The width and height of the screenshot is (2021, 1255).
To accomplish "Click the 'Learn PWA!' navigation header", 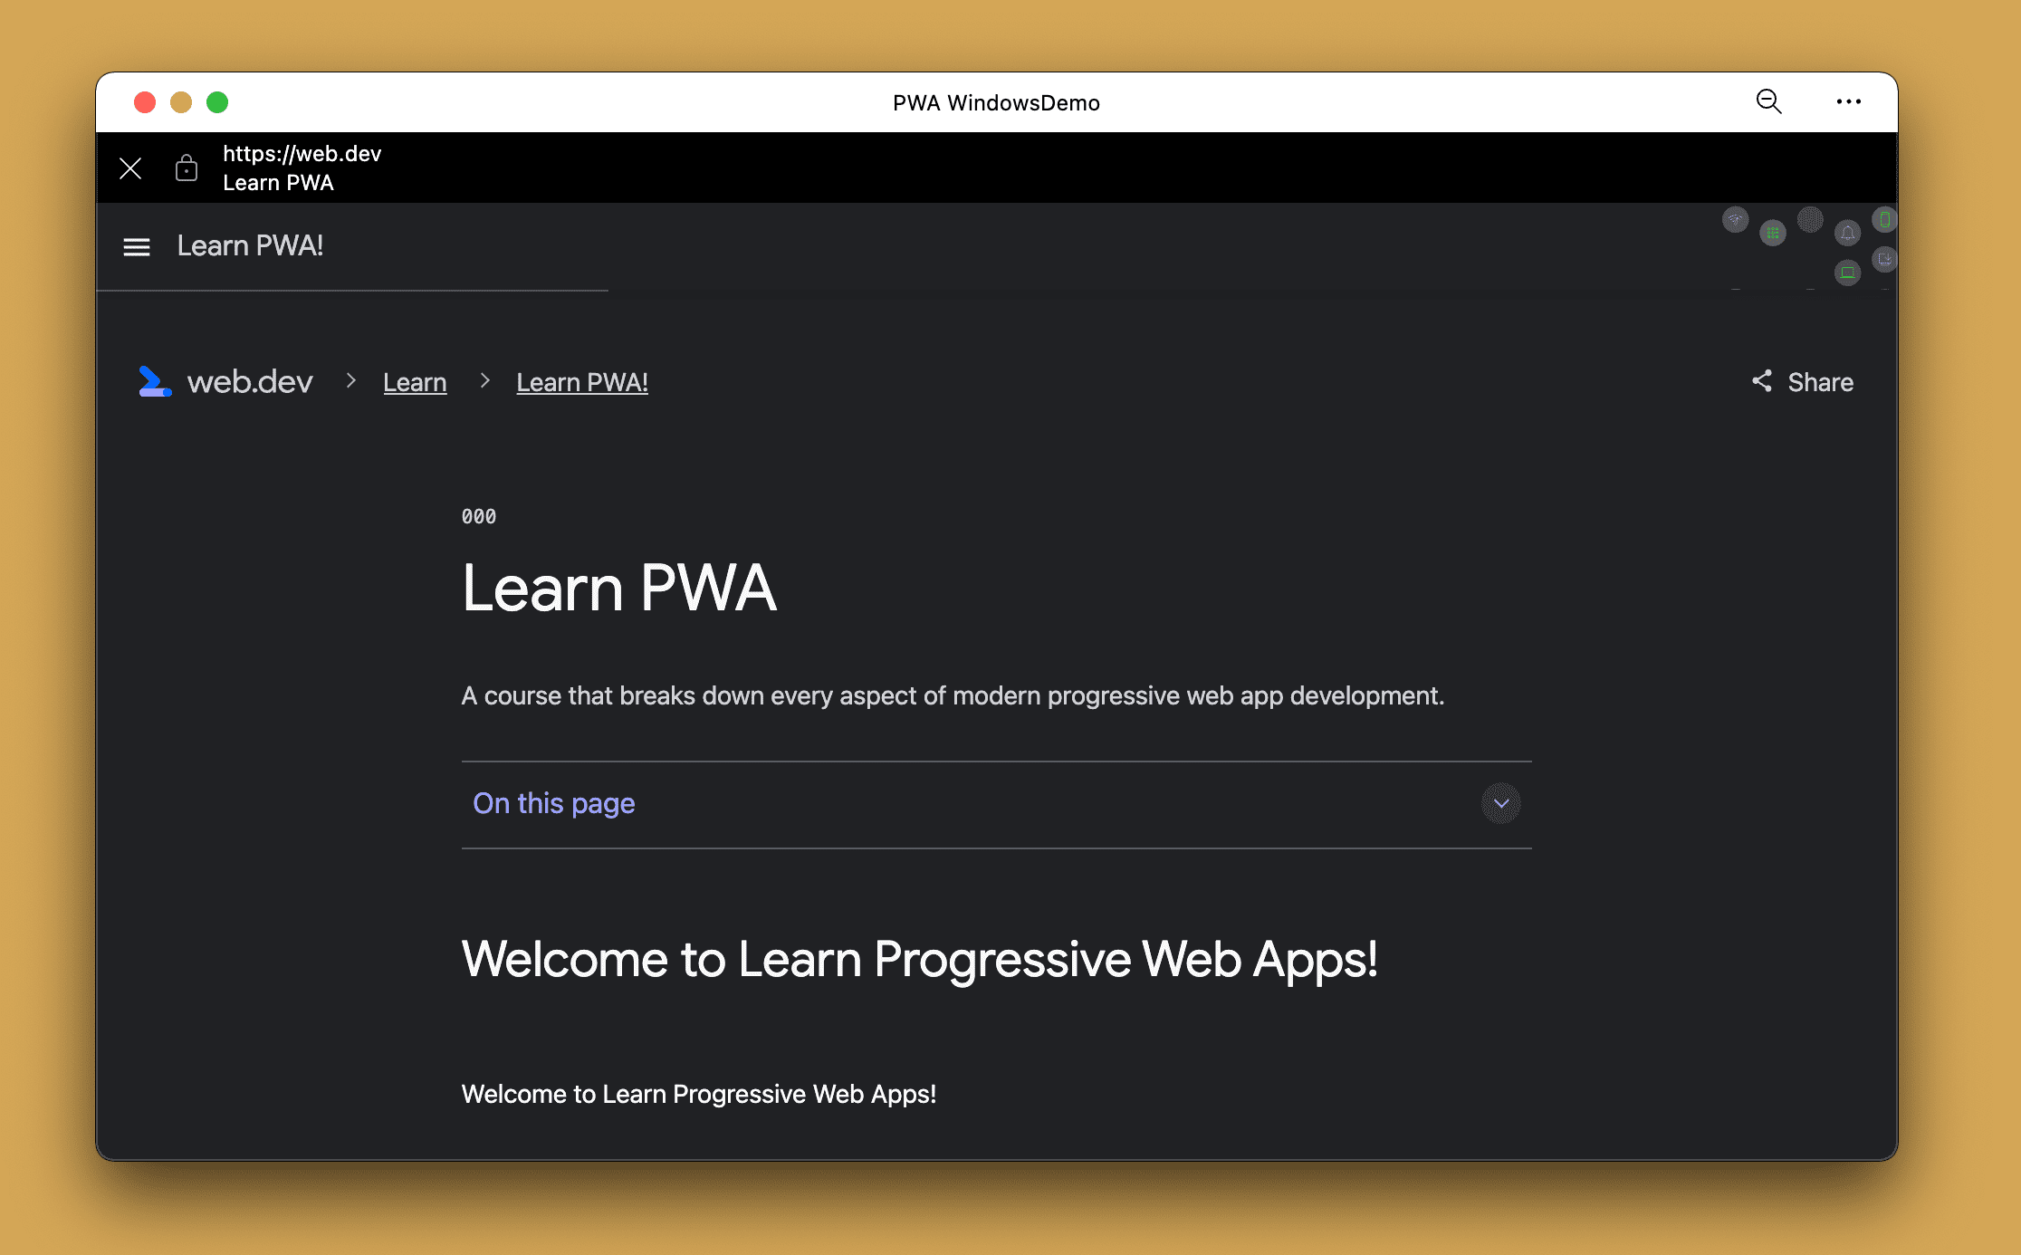I will tap(250, 245).
